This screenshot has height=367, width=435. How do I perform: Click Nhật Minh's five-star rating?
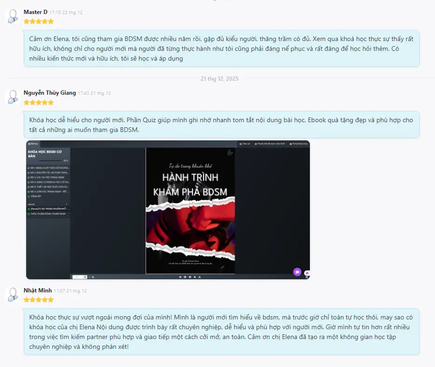(x=39, y=299)
